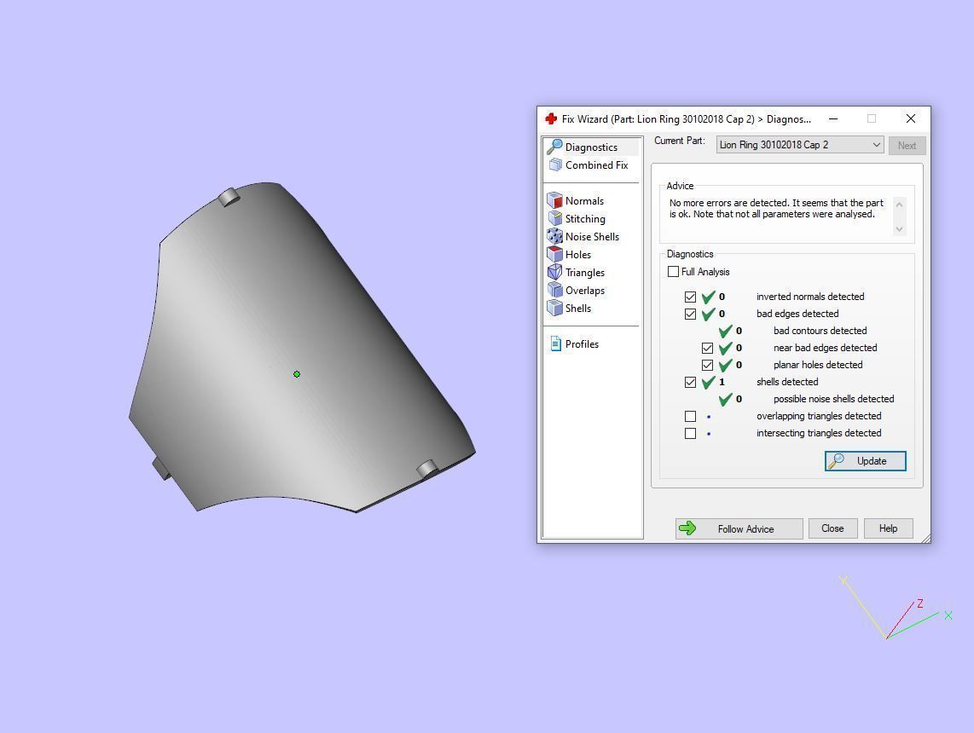
Task: Click the Profiles document icon
Action: click(x=555, y=343)
